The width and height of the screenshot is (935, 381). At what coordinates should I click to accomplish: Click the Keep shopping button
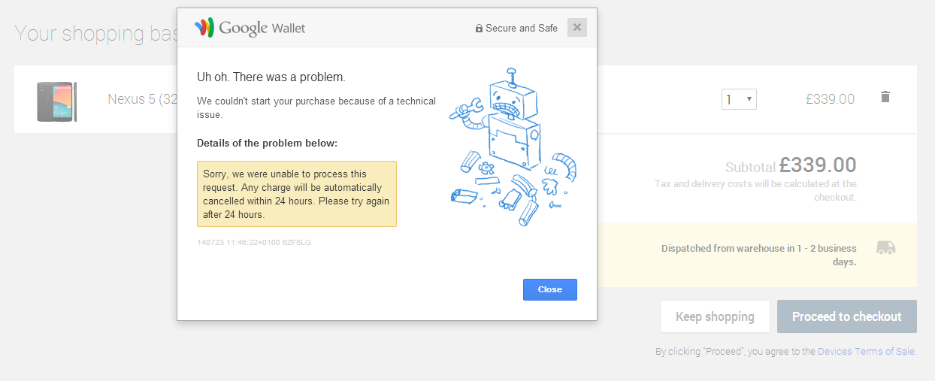pos(715,316)
